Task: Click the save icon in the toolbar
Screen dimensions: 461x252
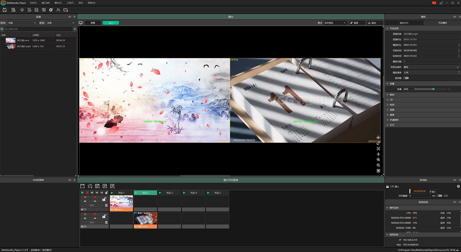Action: coord(5,10)
